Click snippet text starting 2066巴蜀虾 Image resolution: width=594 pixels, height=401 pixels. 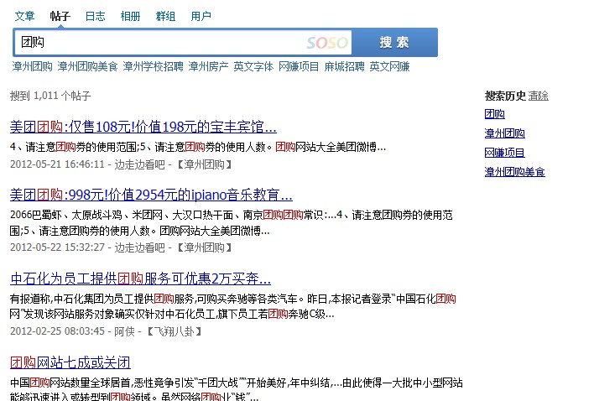point(232,222)
